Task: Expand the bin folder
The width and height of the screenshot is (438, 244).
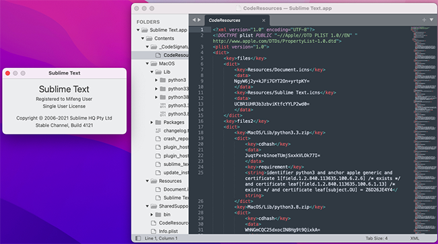Action: click(152, 214)
